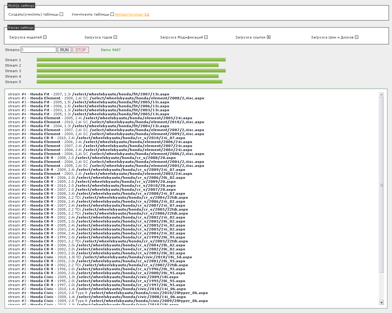Click log line Honda CR-V 1996, 2.0i

[96, 269]
